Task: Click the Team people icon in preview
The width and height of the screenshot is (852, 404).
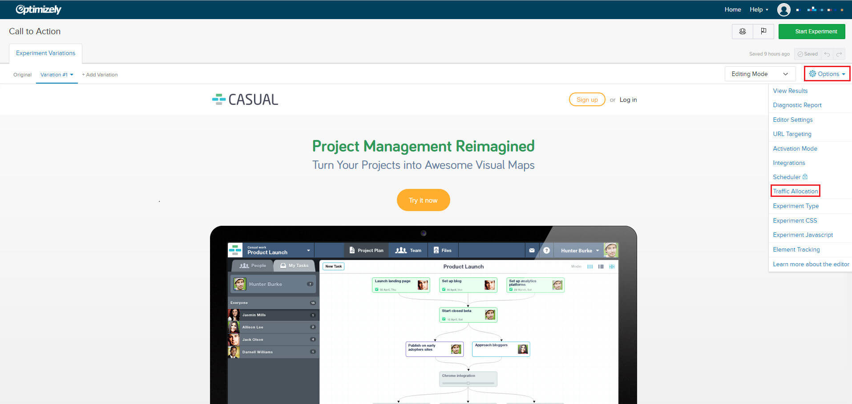Action: click(401, 250)
